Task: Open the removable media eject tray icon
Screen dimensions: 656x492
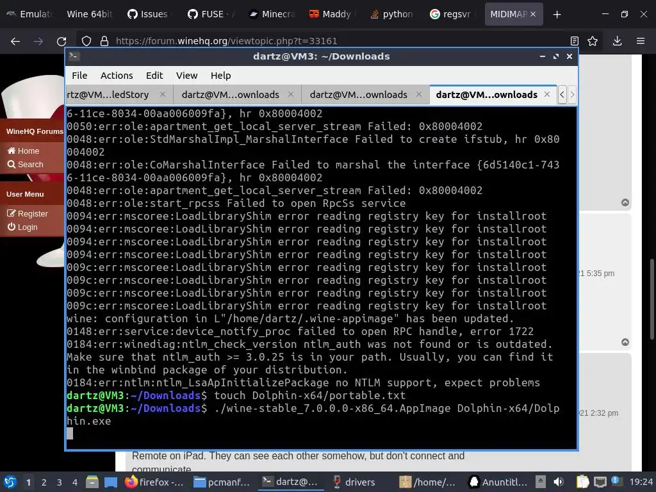Action: pyautogui.click(x=541, y=482)
